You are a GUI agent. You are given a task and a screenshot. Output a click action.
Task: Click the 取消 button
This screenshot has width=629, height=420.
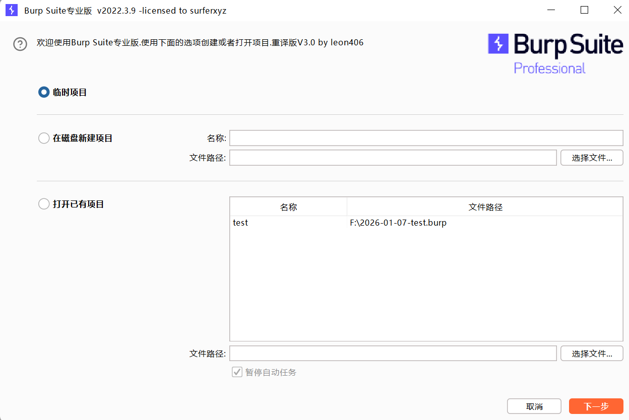coord(534,406)
